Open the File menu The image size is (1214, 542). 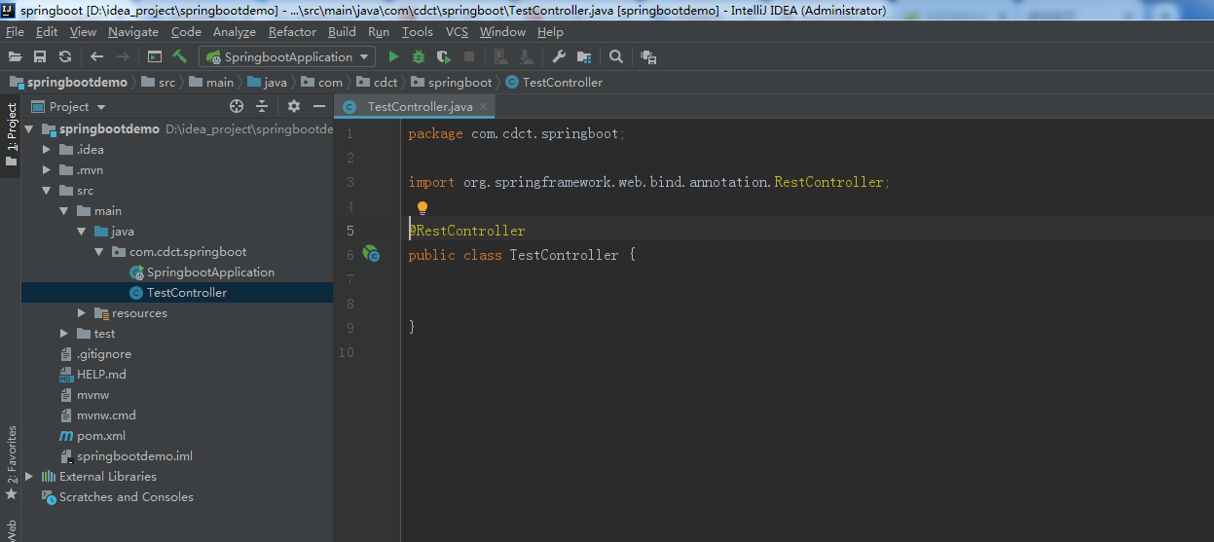point(15,32)
